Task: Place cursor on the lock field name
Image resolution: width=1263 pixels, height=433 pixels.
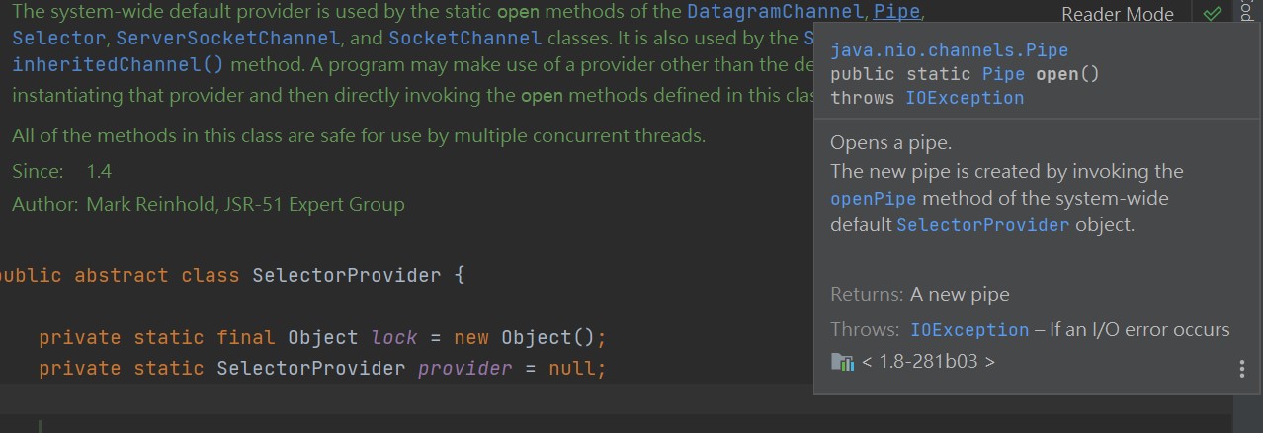Action: (394, 338)
